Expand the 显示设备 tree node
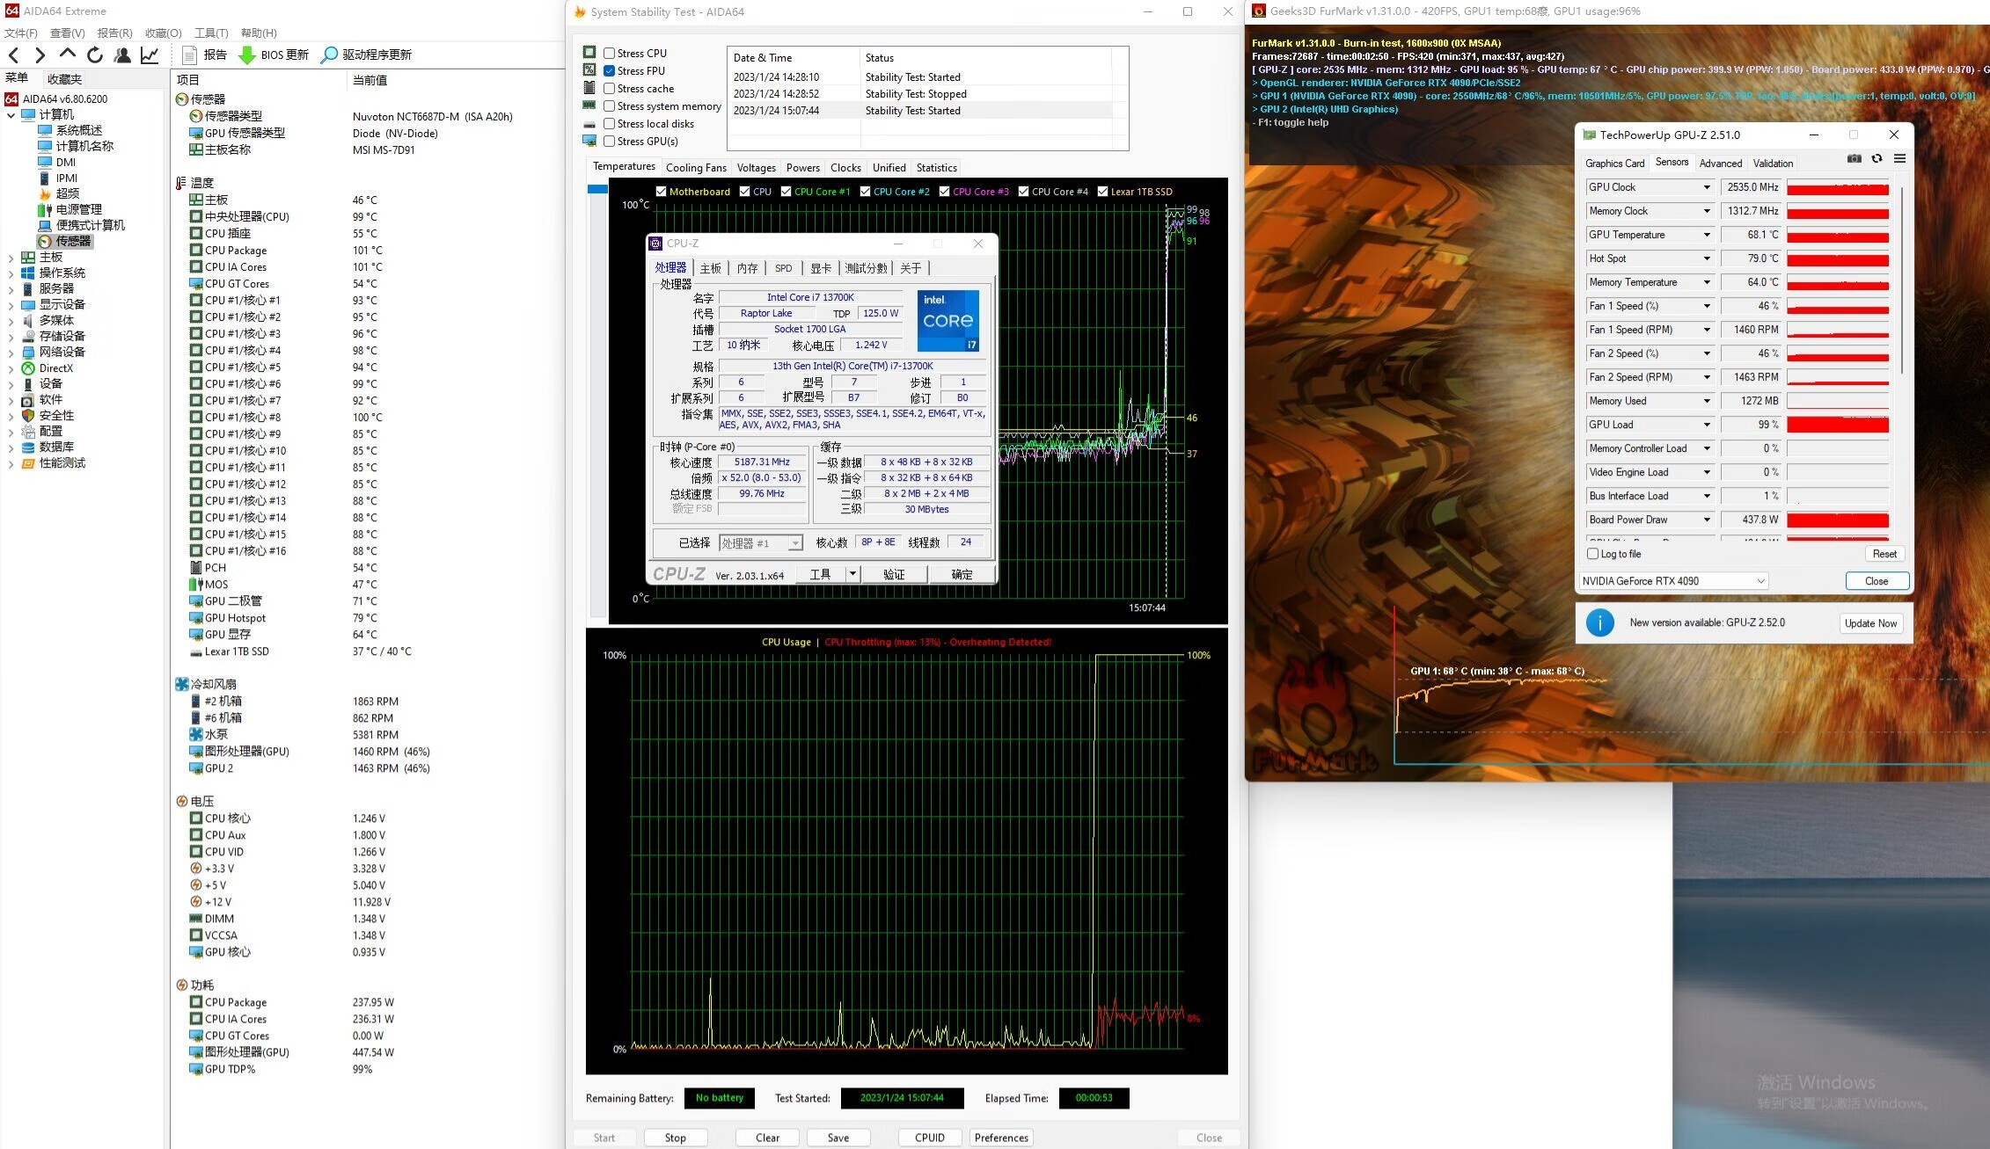 coord(11,305)
